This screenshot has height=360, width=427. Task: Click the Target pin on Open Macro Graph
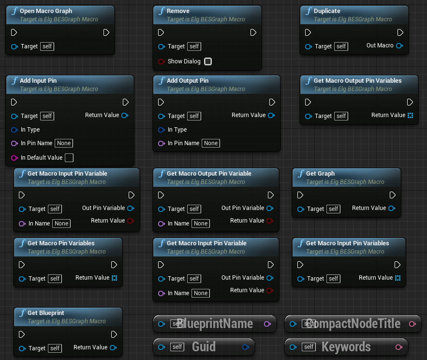[x=15, y=46]
